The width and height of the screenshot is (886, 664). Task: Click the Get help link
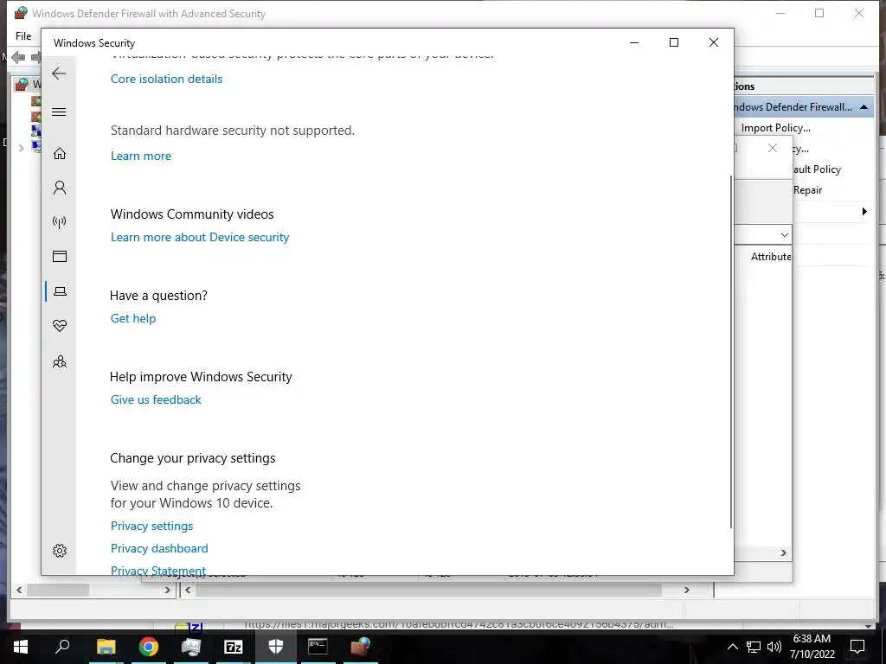132,318
